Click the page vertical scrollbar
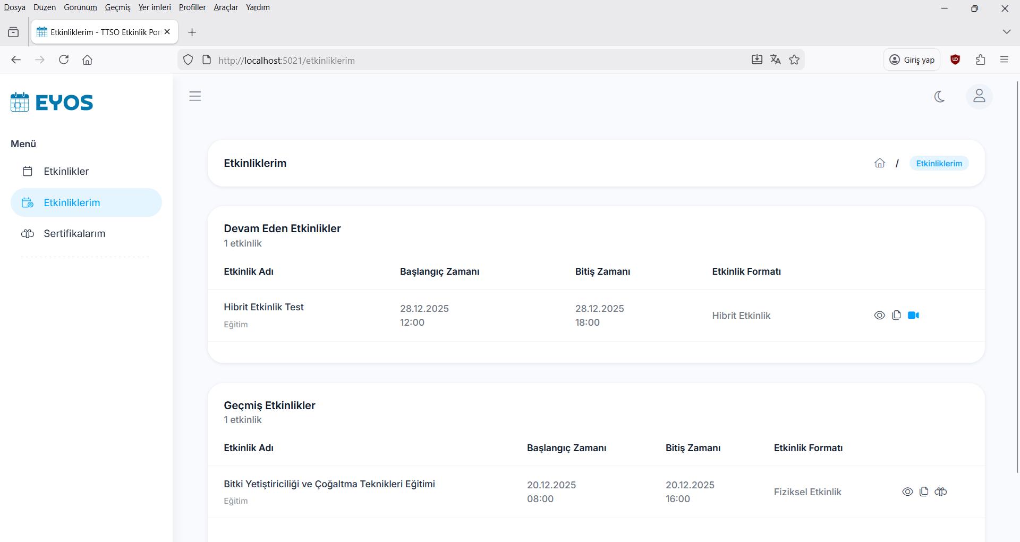The height and width of the screenshot is (542, 1020). [1017, 276]
